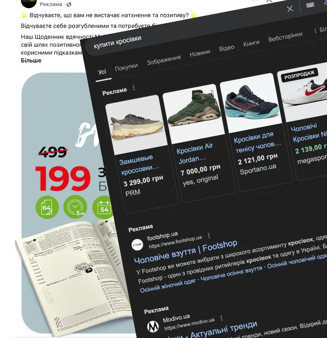
Task: Expand more search filters via three-dot Більше
Action: click(320, 30)
